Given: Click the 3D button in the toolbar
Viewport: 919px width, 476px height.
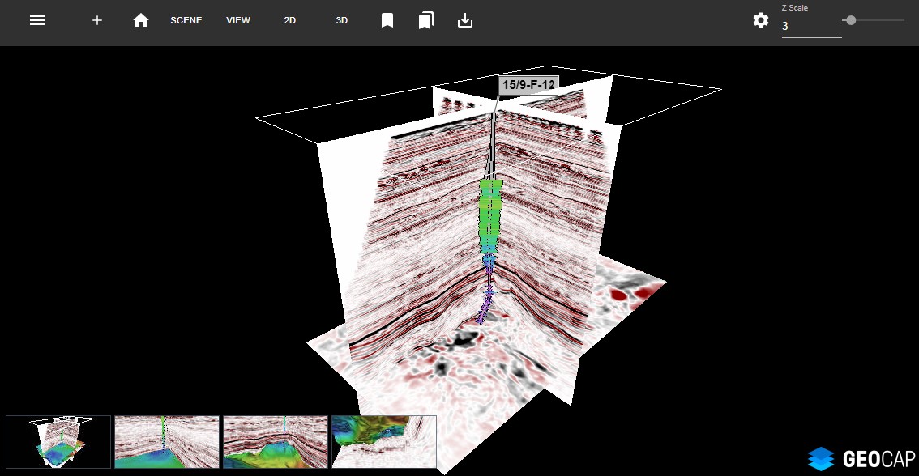Looking at the screenshot, I should coord(341,20).
